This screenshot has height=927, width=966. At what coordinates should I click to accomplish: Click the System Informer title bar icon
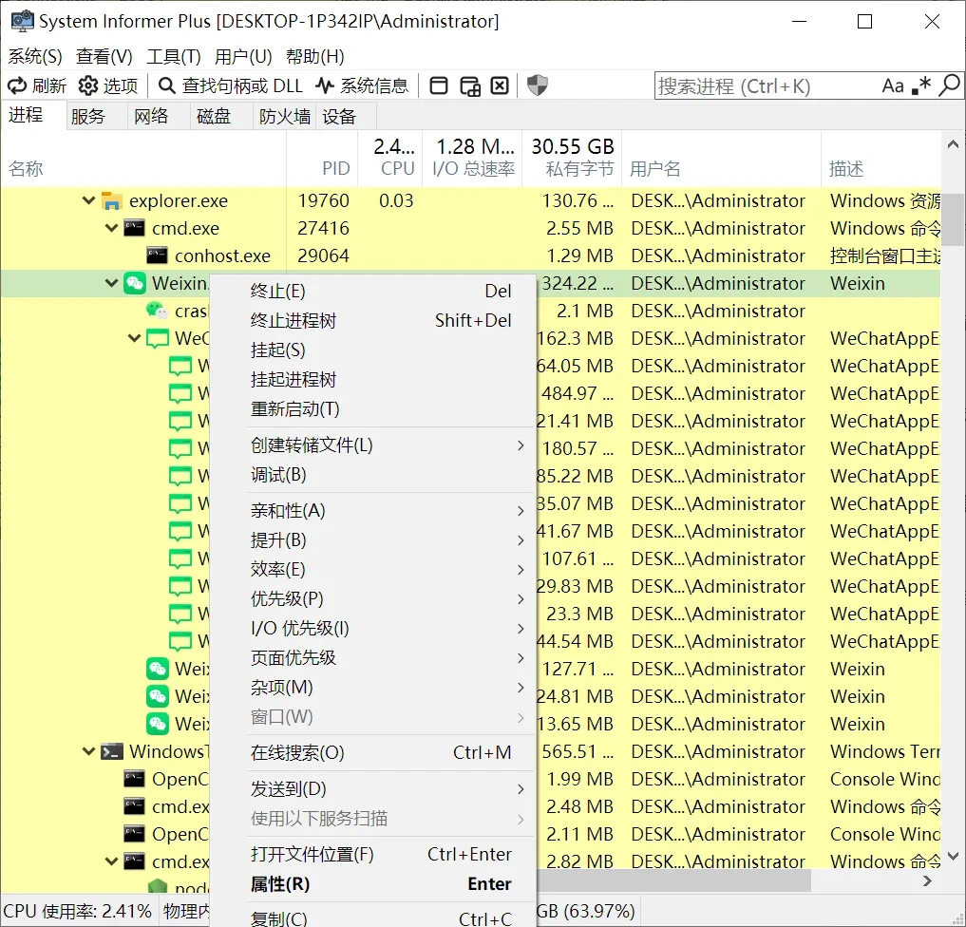22,21
